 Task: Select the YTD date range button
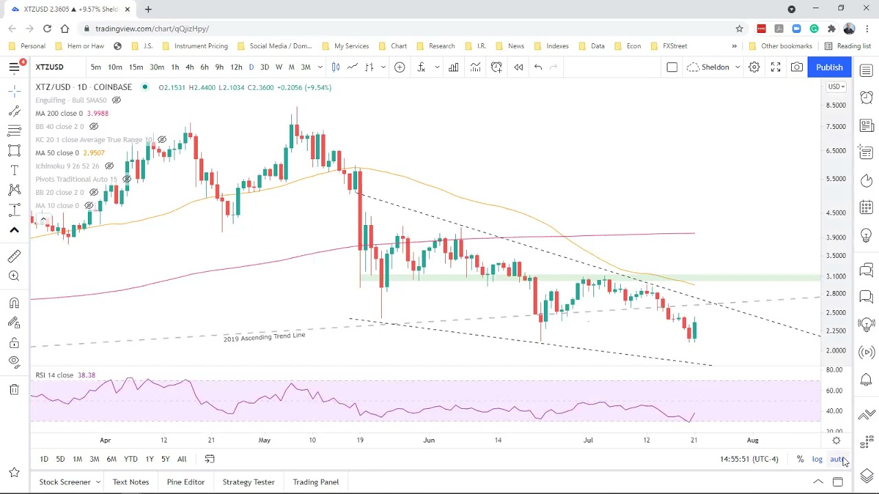[130, 459]
